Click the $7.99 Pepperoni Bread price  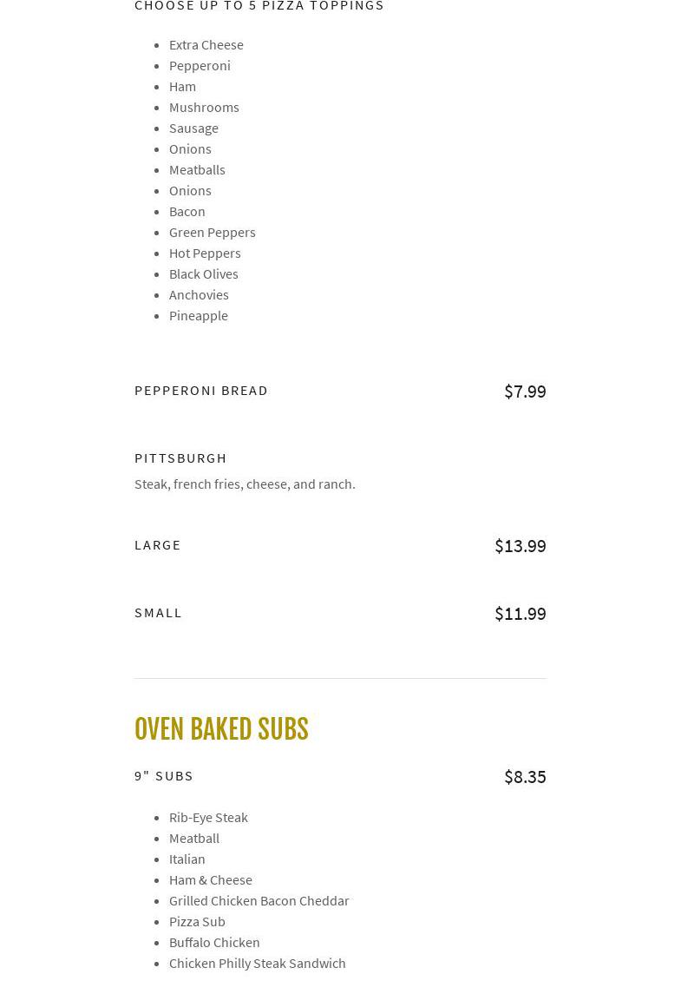(x=525, y=392)
